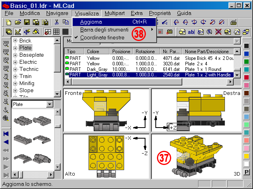Move part along -Z axis arrow icon
Viewport: 253px width, 189px height.
(164, 22)
